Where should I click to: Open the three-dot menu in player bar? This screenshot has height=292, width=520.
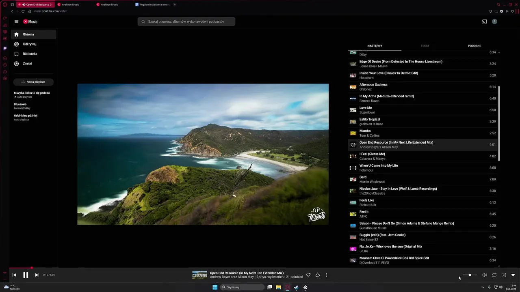pyautogui.click(x=326, y=275)
